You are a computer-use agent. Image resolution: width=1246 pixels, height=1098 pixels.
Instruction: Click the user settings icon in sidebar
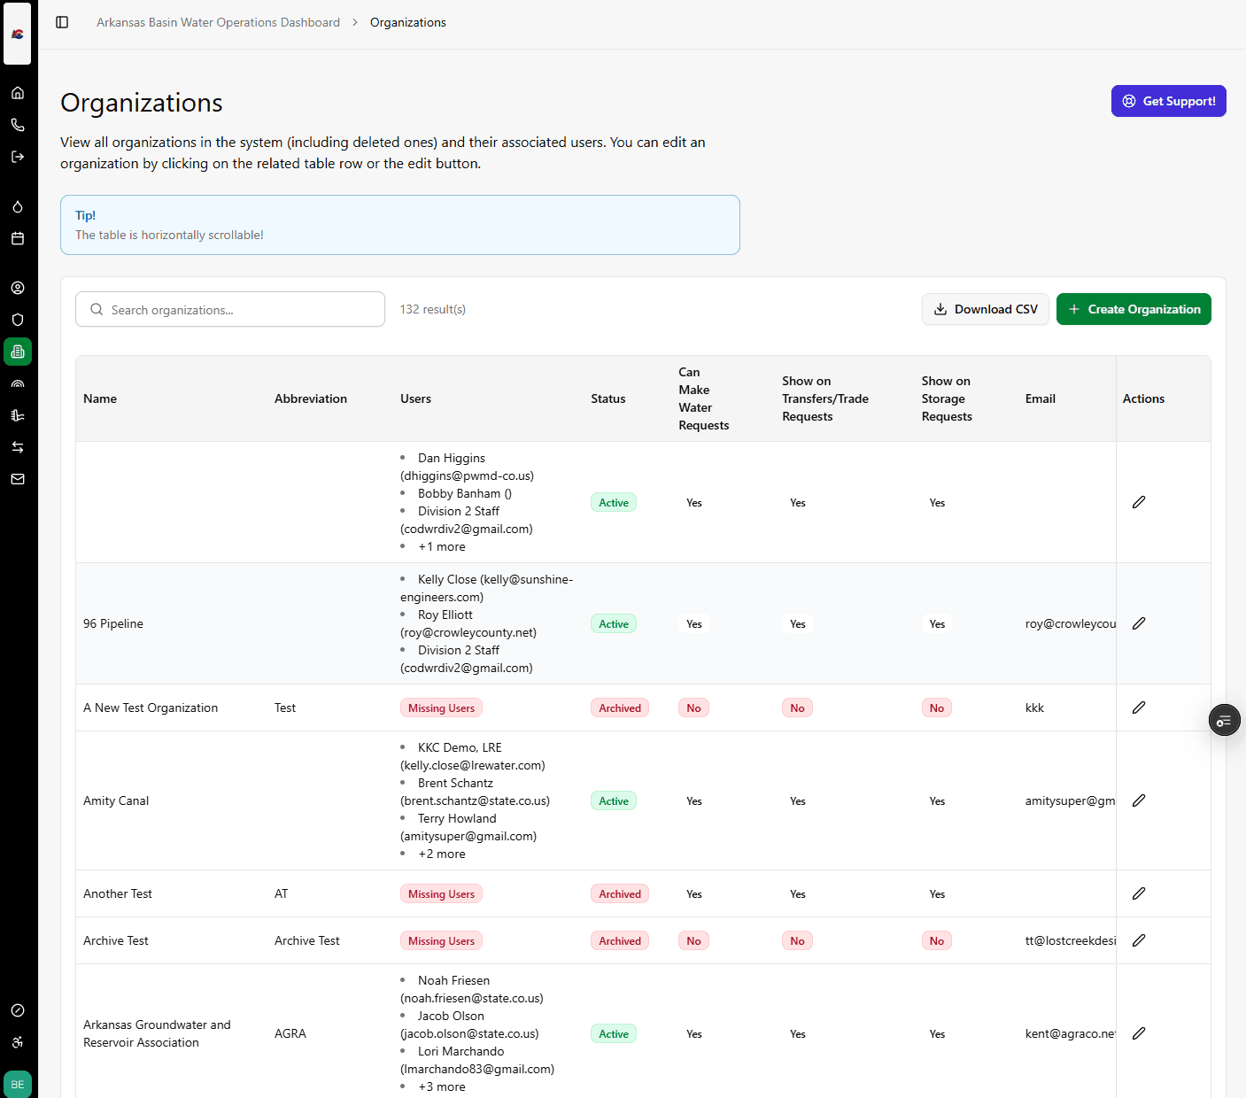pyautogui.click(x=18, y=1042)
